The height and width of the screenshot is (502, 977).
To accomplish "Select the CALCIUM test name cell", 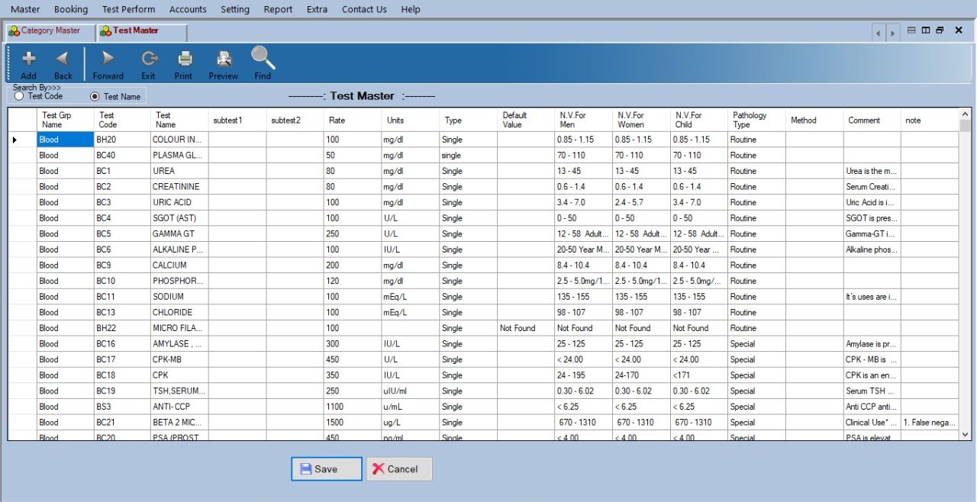I will click(179, 265).
